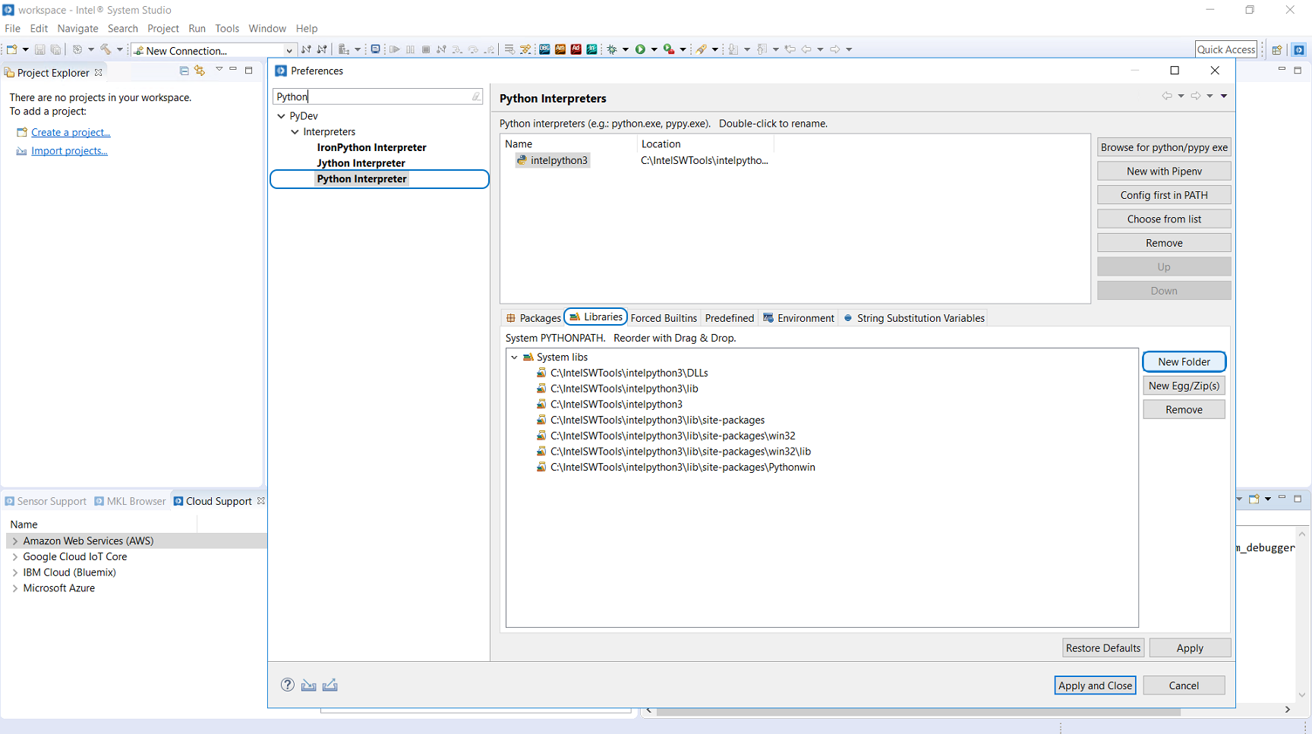Switch to String Substitution Variables tab
Screen dimensions: 1312x734
914,318
